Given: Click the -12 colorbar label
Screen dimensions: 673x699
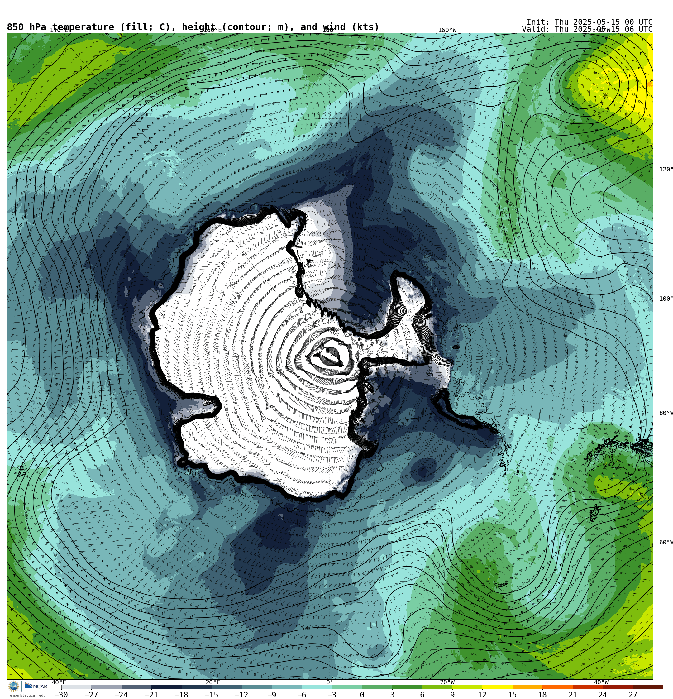Looking at the screenshot, I should [241, 695].
